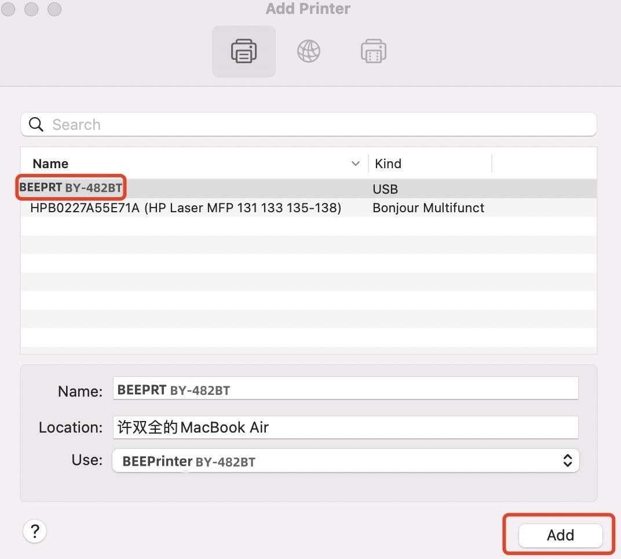The image size is (621, 559).
Task: Click the Add button
Action: [x=560, y=535]
